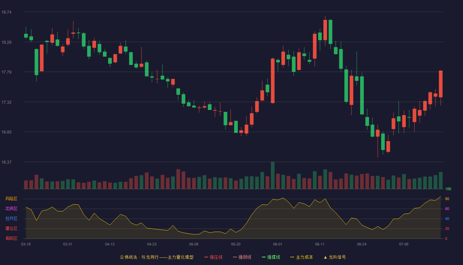Select the 06-24 date label
This screenshot has width=463, height=265.
point(362,244)
